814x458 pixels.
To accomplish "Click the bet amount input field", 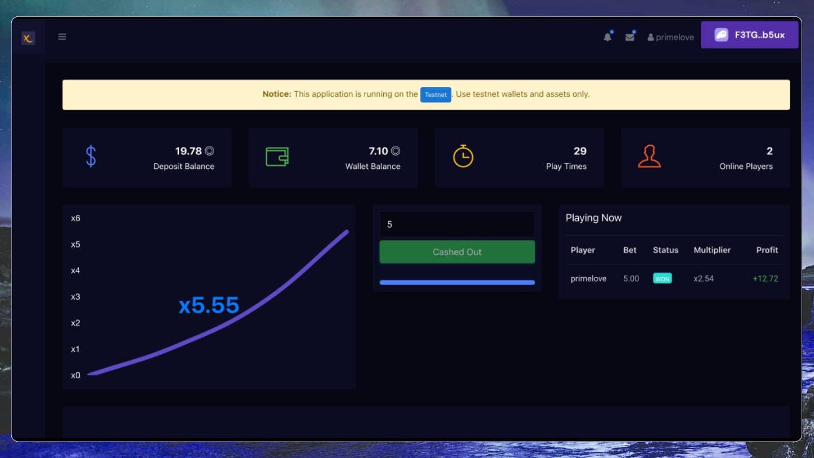I will coord(457,224).
